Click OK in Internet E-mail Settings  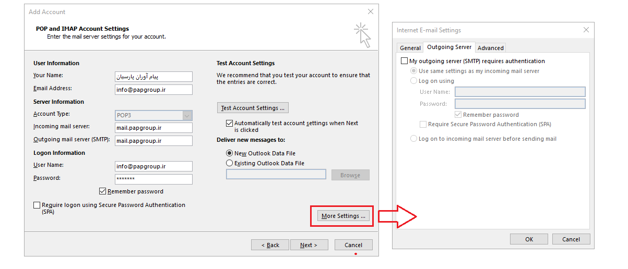pyautogui.click(x=529, y=239)
